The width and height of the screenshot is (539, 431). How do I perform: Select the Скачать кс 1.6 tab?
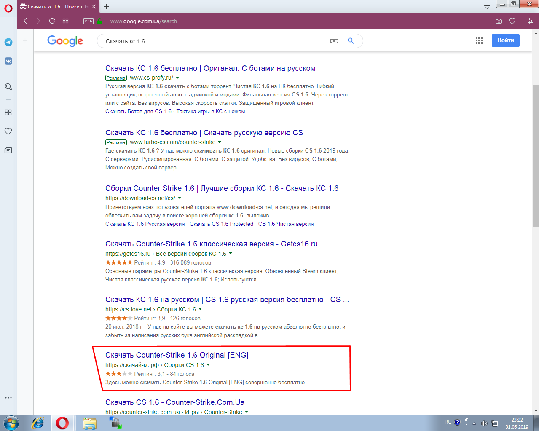[58, 6]
